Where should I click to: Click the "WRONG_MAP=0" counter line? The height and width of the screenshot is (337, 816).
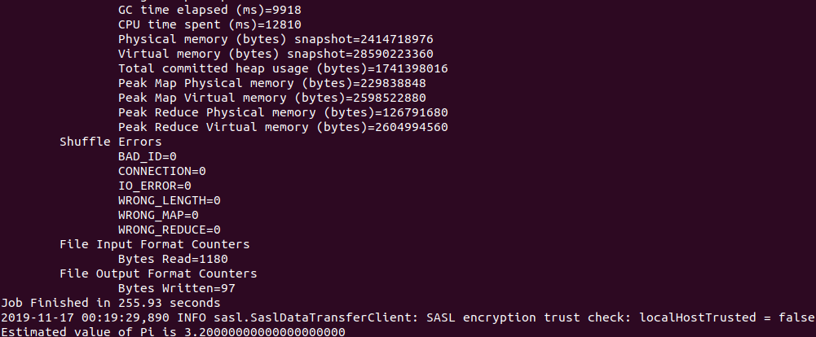tap(158, 215)
